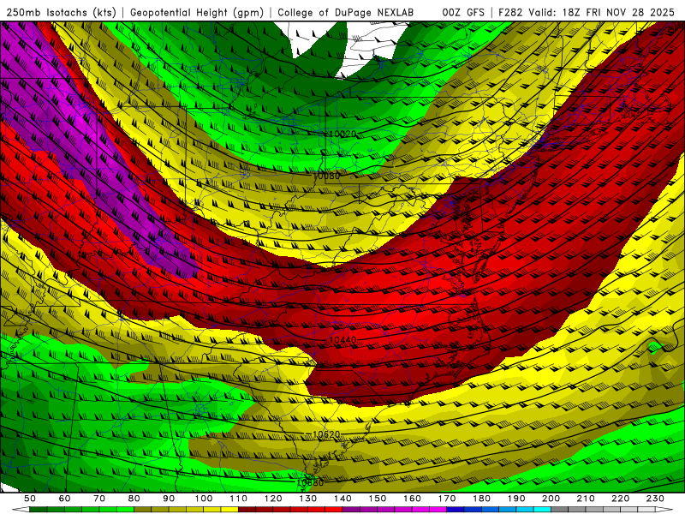Click the 10620 height contour label
The image size is (685, 514).
tap(326, 434)
